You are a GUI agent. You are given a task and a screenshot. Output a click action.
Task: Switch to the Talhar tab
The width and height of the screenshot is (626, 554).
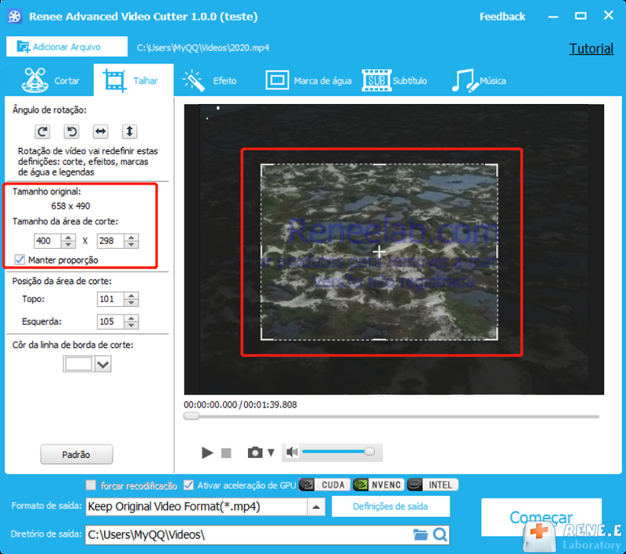(134, 81)
